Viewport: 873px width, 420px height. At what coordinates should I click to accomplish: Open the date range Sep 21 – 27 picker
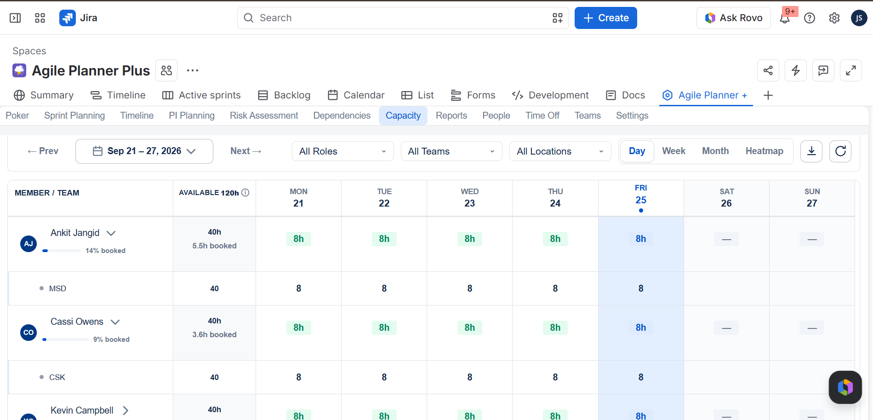tap(144, 151)
